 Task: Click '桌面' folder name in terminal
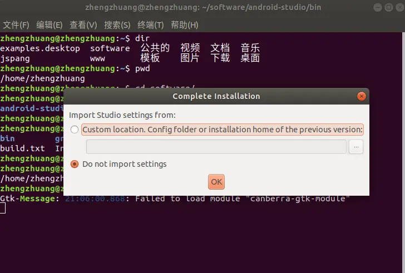[x=250, y=58]
